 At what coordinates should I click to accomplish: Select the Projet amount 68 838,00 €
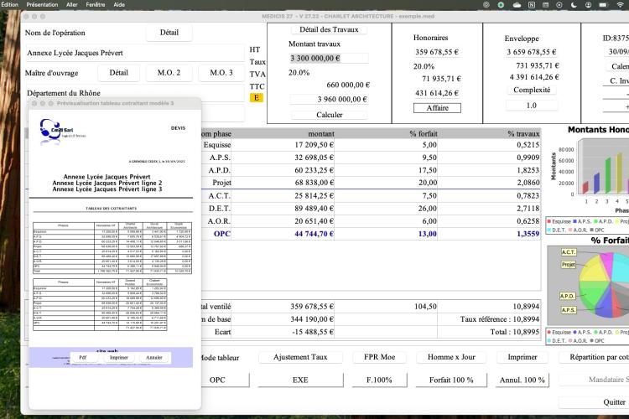[314, 183]
